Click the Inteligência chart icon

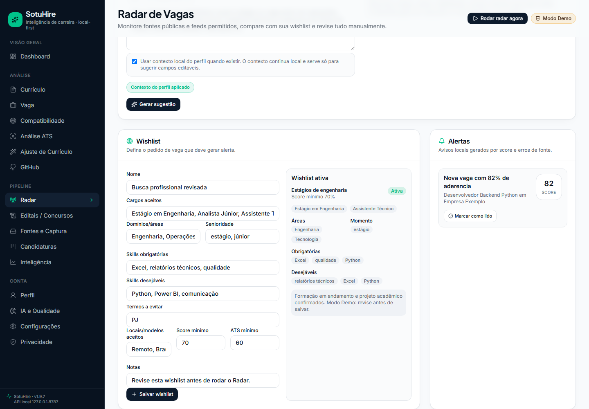[x=13, y=262]
